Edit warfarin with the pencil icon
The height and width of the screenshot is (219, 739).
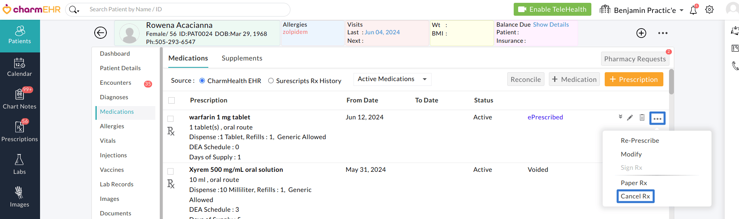tap(630, 118)
